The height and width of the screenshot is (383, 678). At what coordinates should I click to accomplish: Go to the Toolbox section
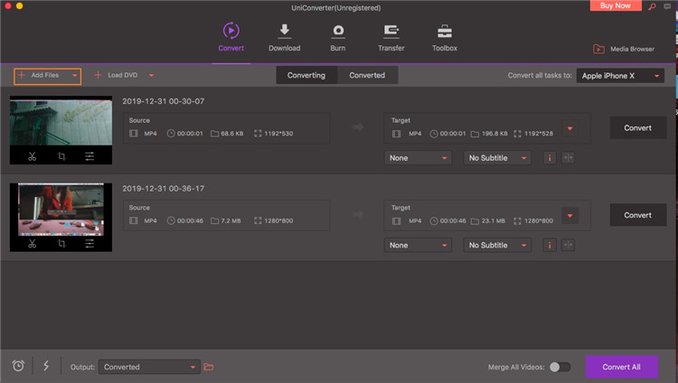coord(444,36)
